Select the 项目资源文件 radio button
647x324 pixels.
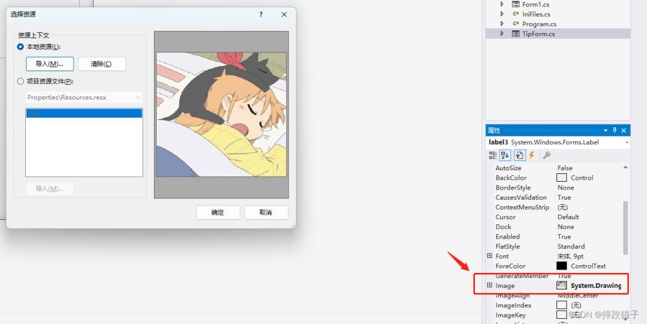coord(20,81)
